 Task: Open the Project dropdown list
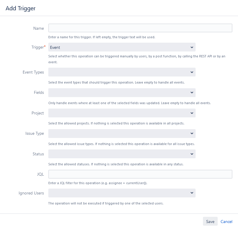click(122, 113)
